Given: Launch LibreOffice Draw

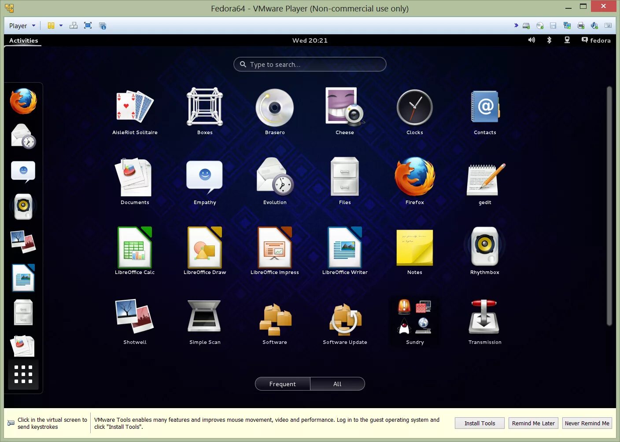Looking at the screenshot, I should click(205, 252).
